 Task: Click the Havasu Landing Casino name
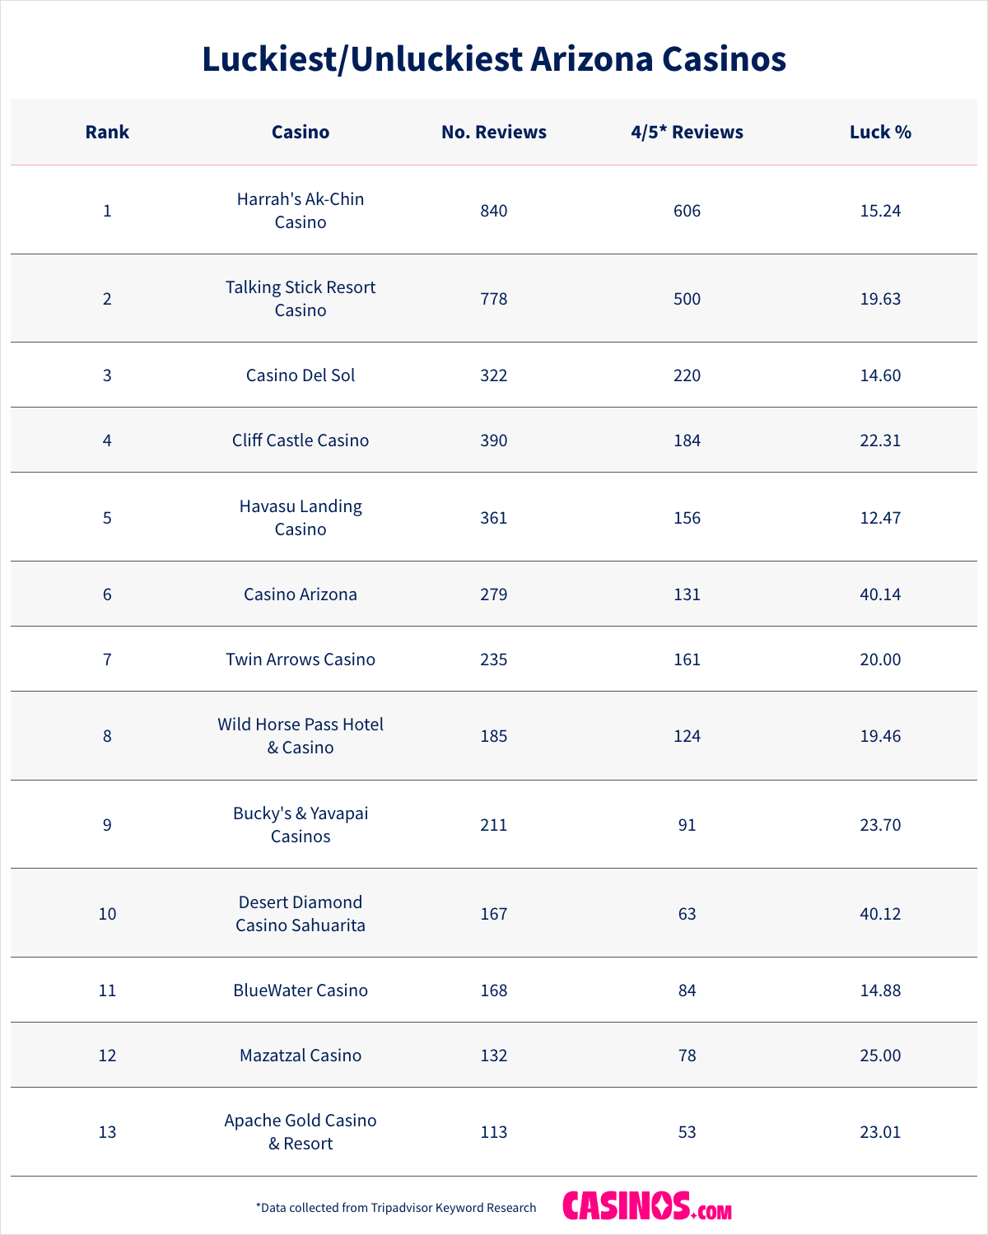[301, 518]
